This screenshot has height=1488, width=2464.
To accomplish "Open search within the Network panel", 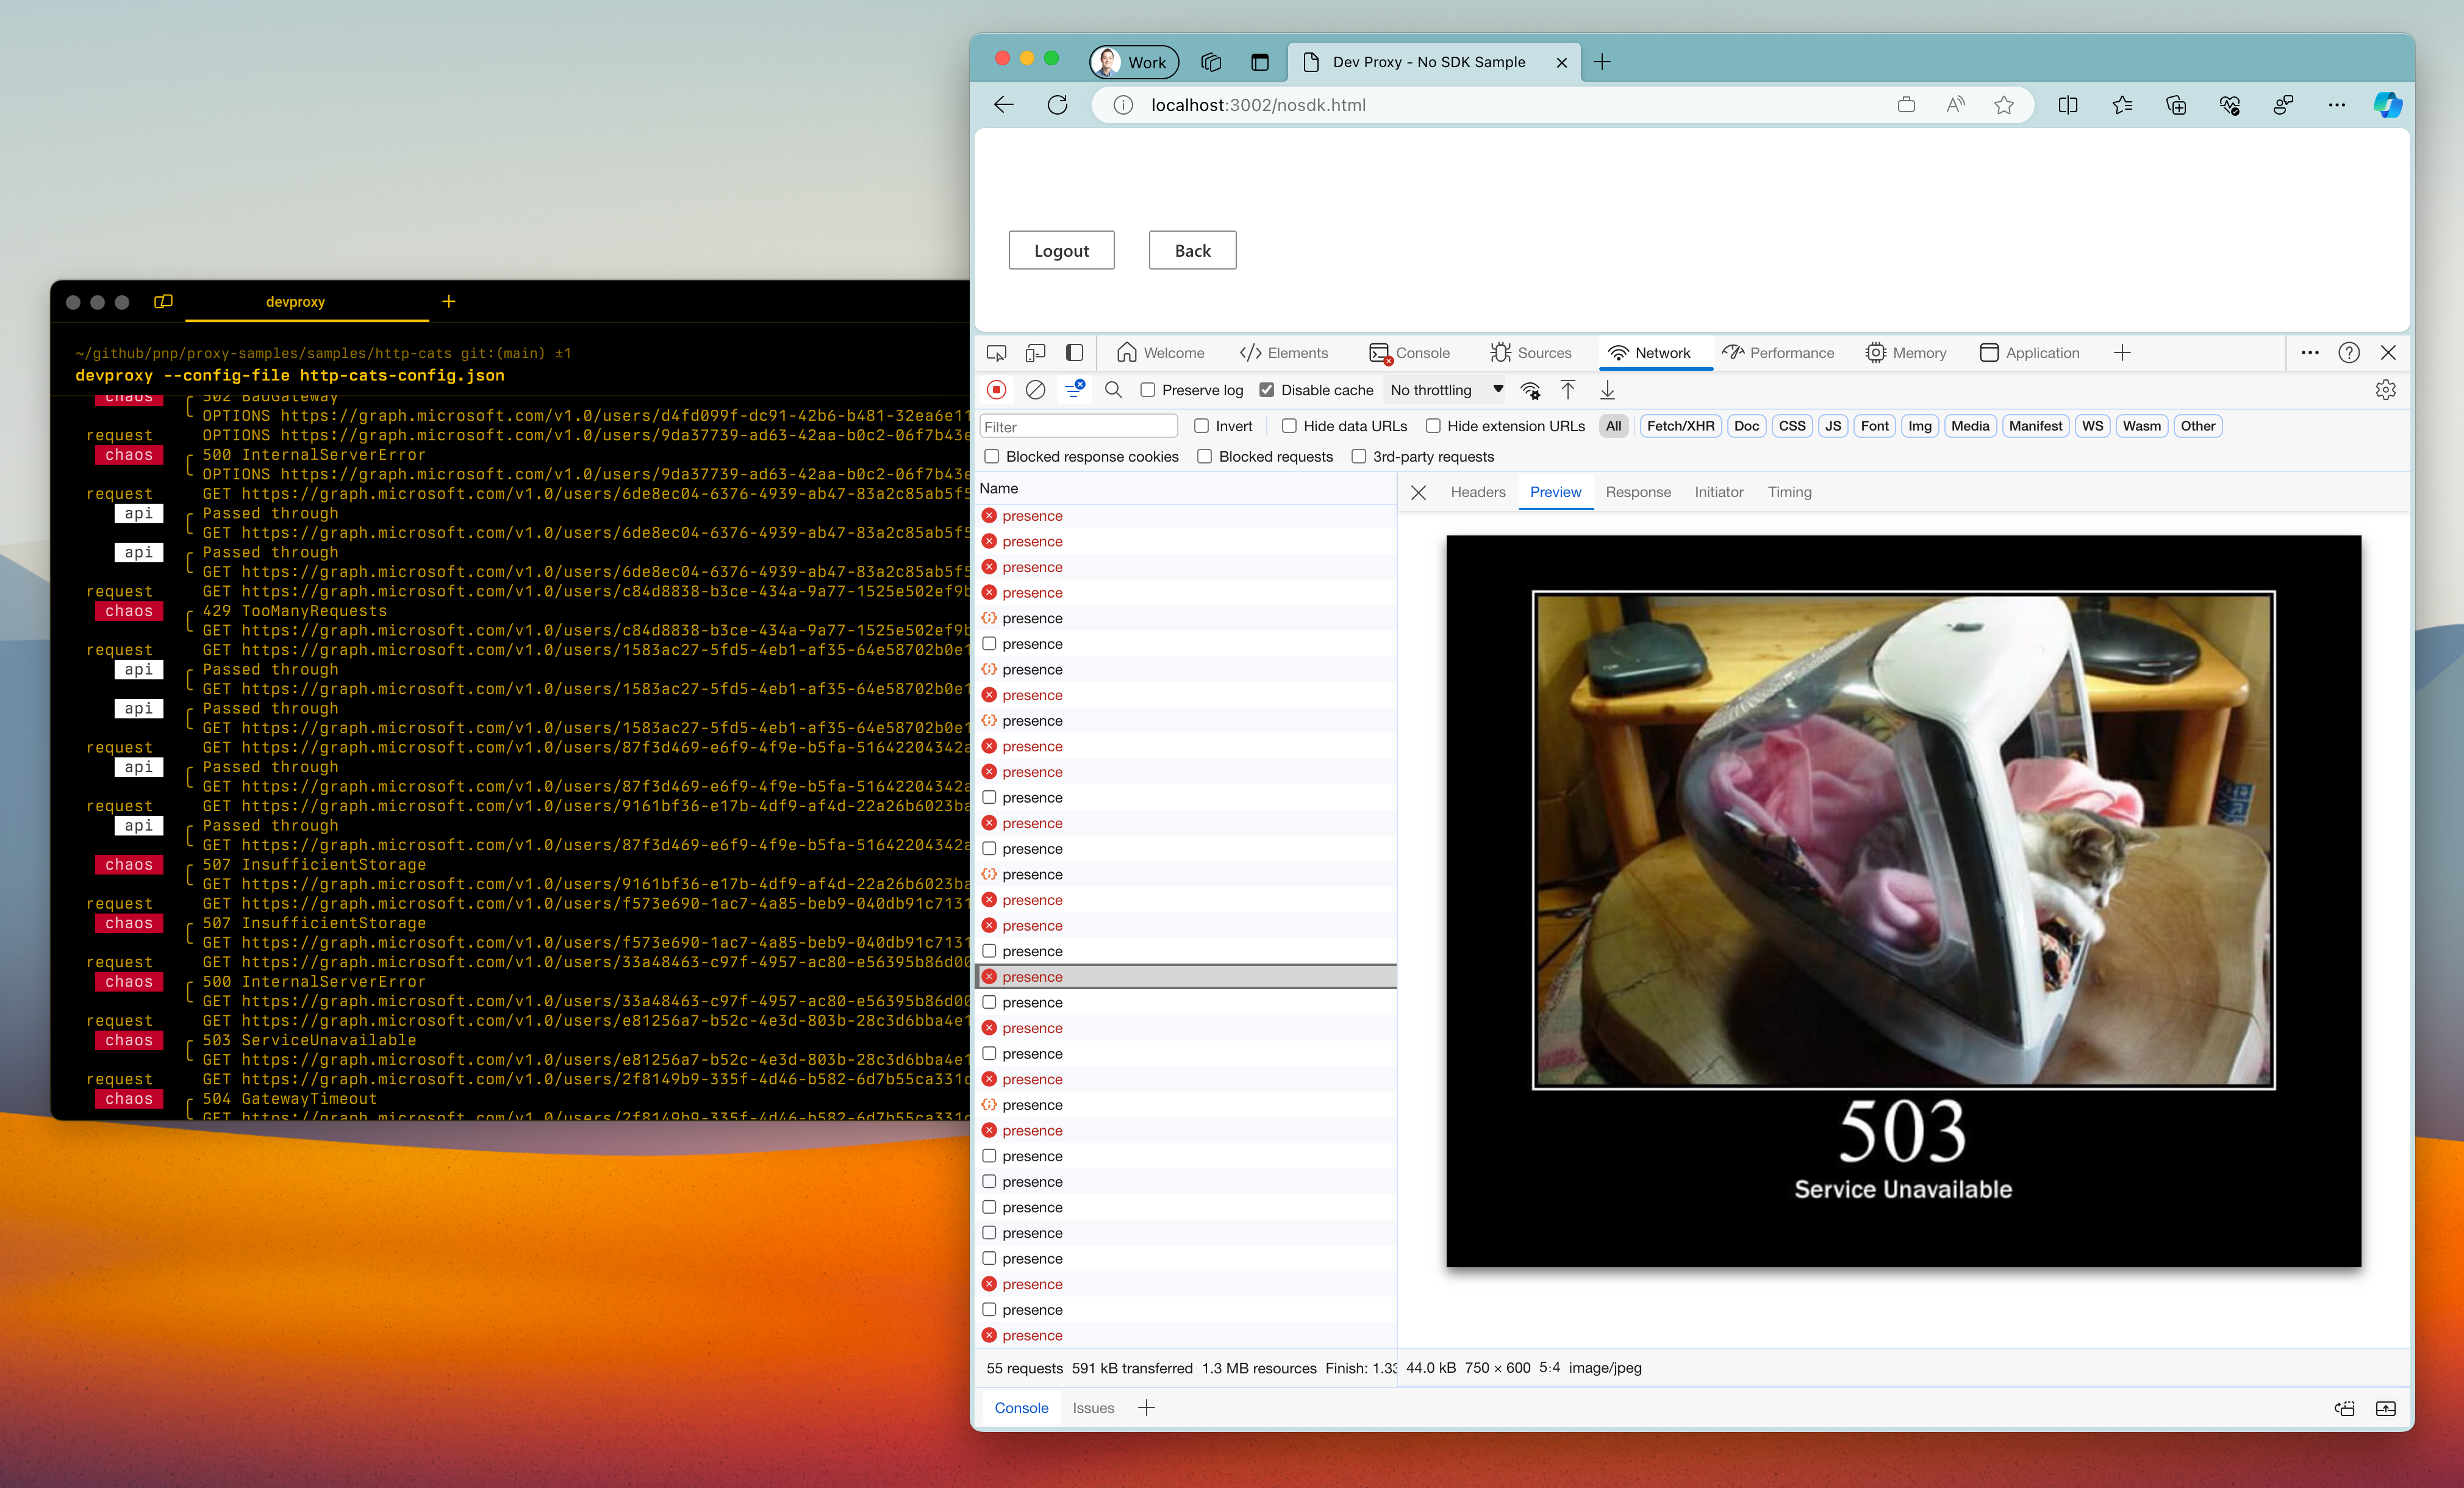I will 1113,390.
